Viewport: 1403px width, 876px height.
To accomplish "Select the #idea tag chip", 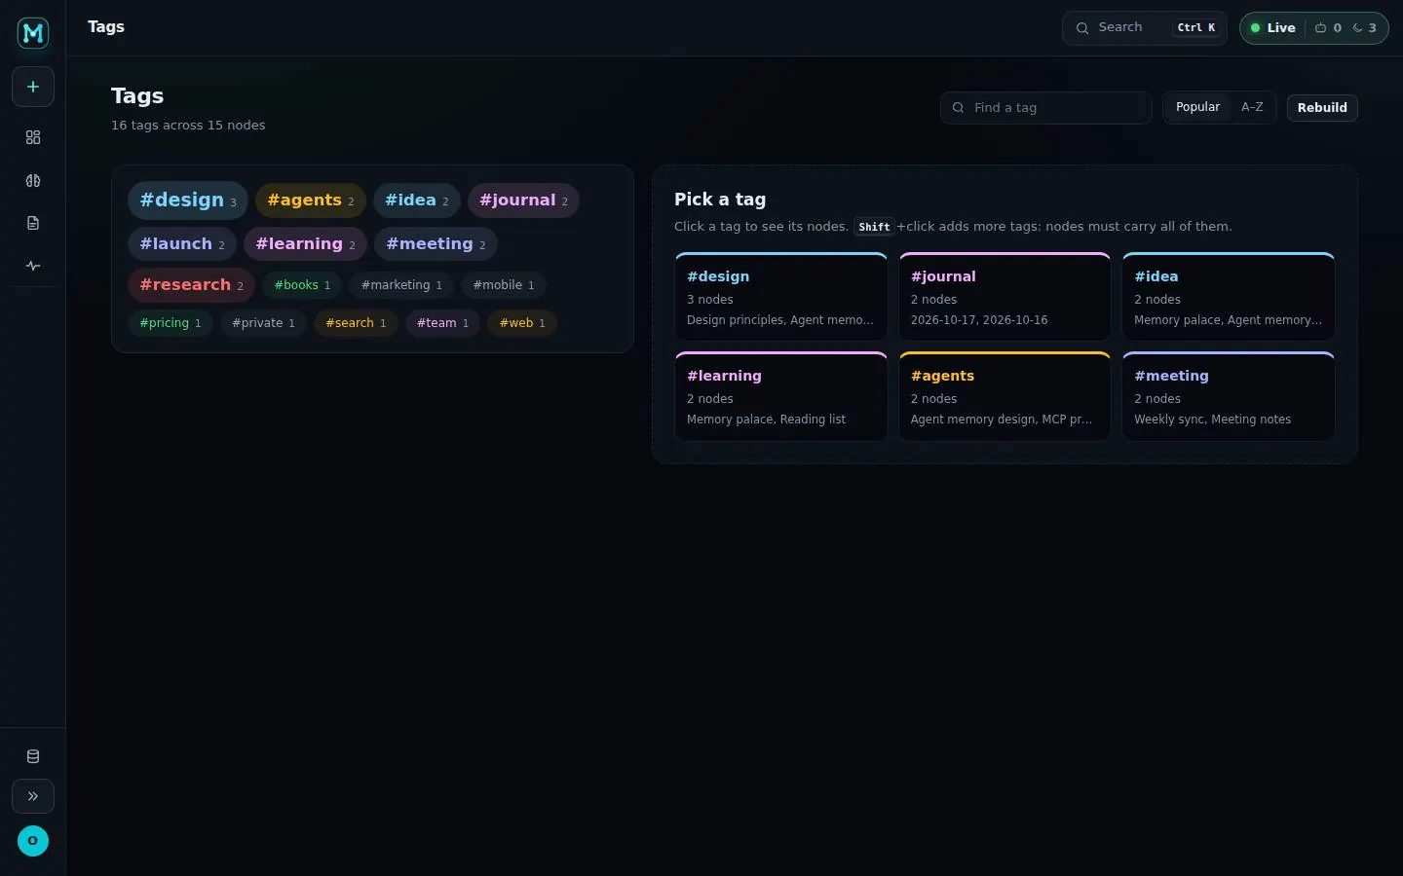I will [x=417, y=201].
